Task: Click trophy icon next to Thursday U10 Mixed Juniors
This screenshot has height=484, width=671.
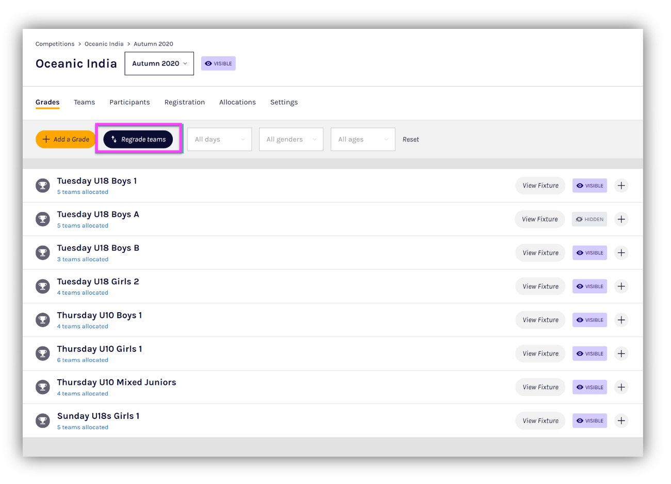Action: click(x=43, y=387)
